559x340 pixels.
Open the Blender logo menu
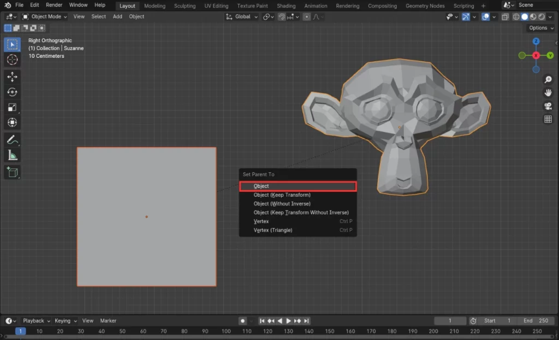8,5
